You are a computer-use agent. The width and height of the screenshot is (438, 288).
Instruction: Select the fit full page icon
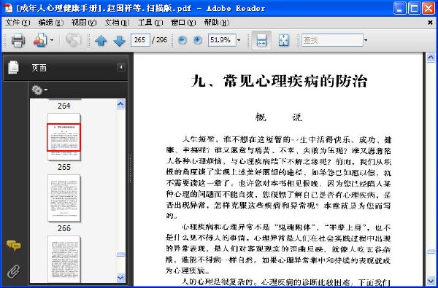click(x=284, y=40)
